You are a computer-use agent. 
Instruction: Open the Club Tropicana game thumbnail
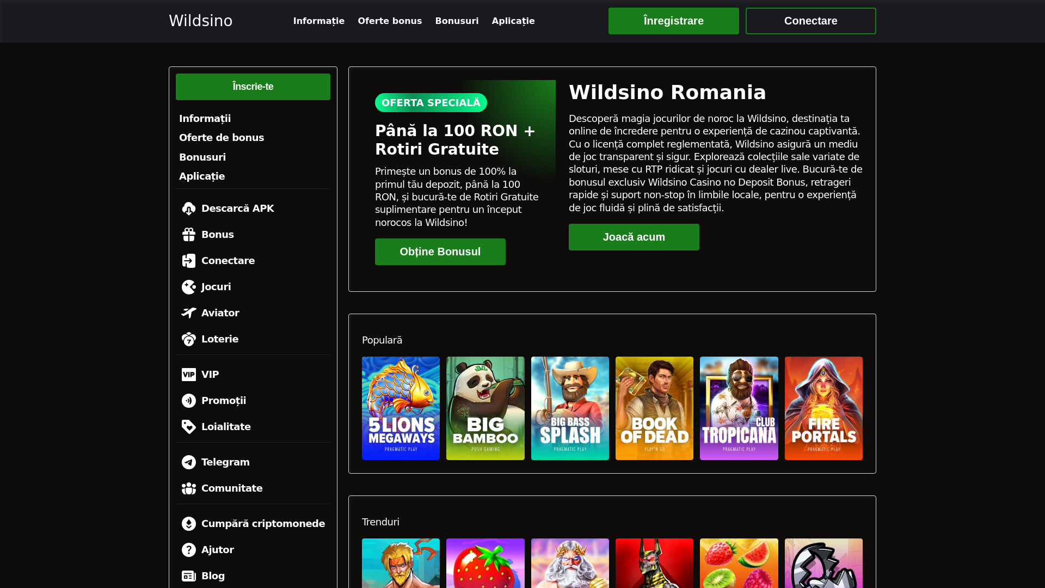(739, 408)
